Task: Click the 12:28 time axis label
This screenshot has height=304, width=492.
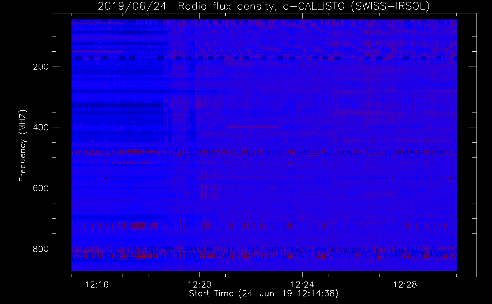Action: (x=405, y=285)
